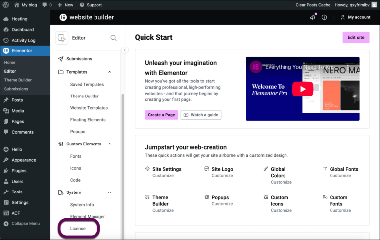
Task: Collapse the Templates section chevron
Action: (109, 72)
